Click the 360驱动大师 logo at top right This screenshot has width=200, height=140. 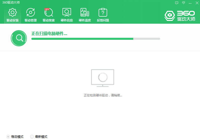180,16
